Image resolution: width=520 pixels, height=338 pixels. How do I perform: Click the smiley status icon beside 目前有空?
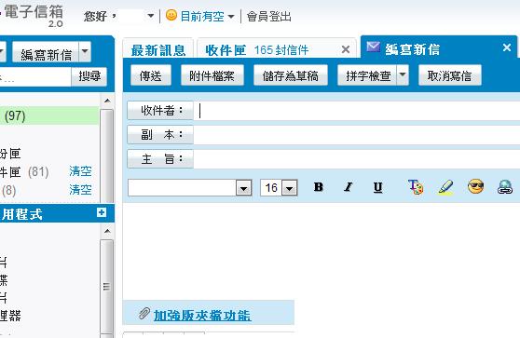tap(171, 15)
